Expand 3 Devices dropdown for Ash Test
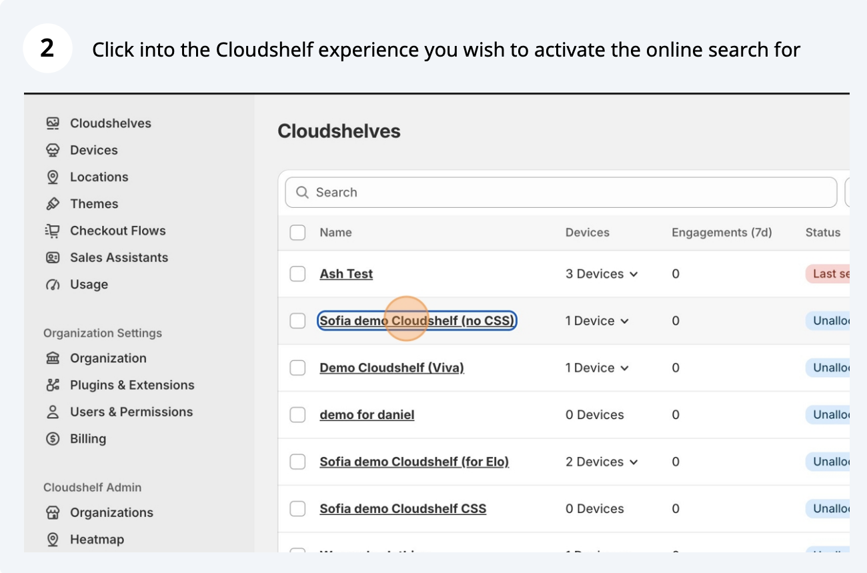This screenshot has width=867, height=573. click(x=602, y=274)
